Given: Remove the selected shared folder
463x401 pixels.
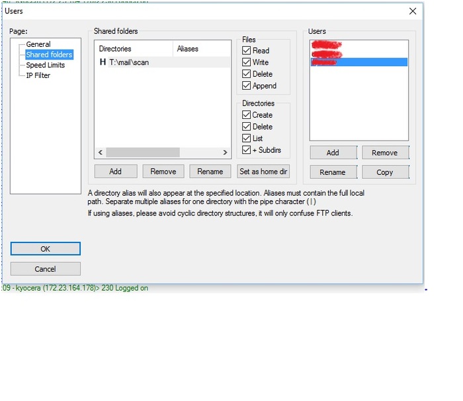Looking at the screenshot, I should 163,171.
